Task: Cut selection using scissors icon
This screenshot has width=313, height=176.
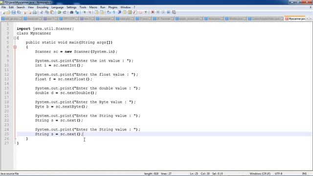Action: coord(42,12)
